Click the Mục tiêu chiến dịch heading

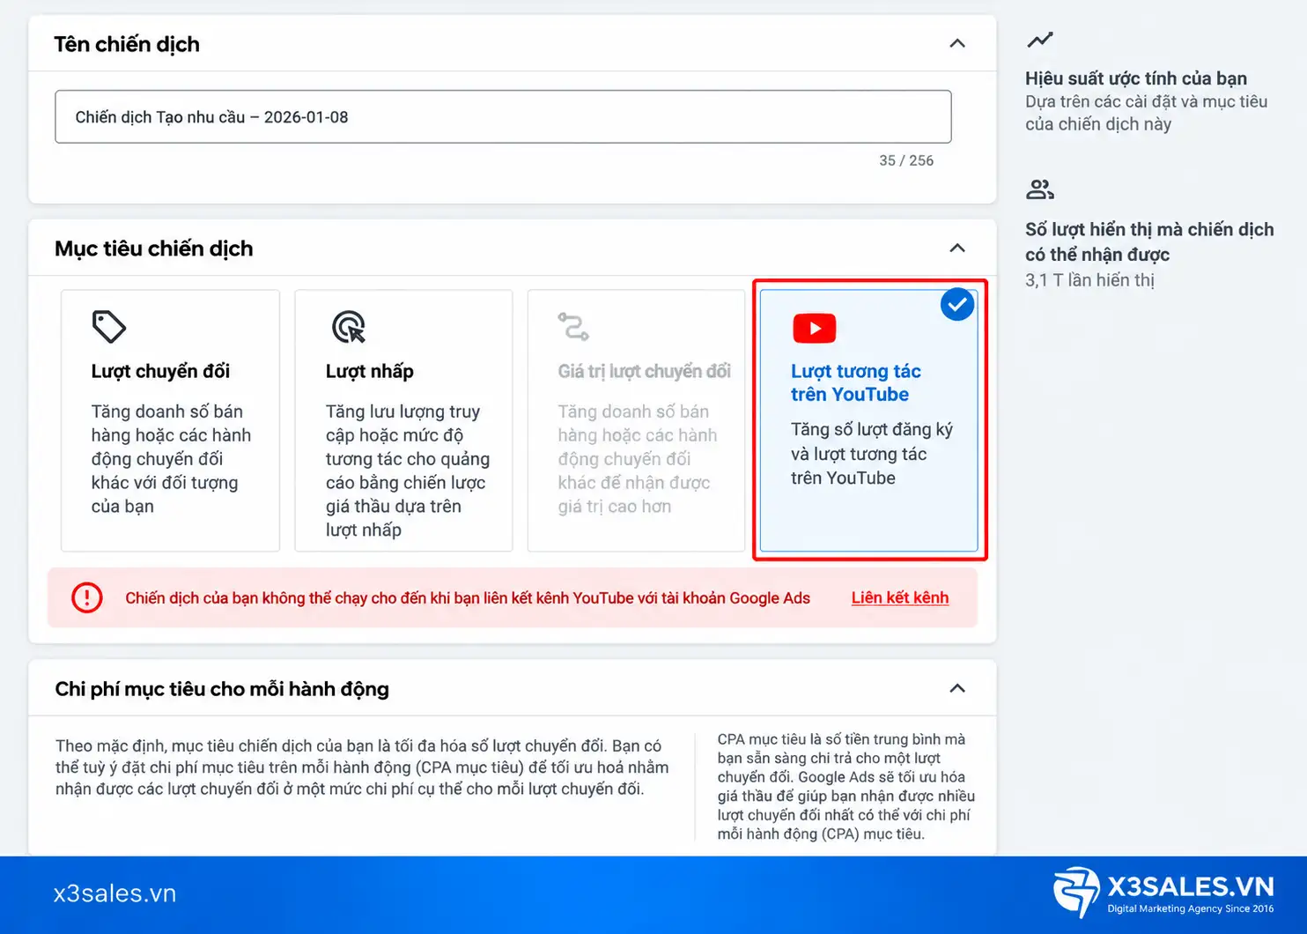point(154,248)
